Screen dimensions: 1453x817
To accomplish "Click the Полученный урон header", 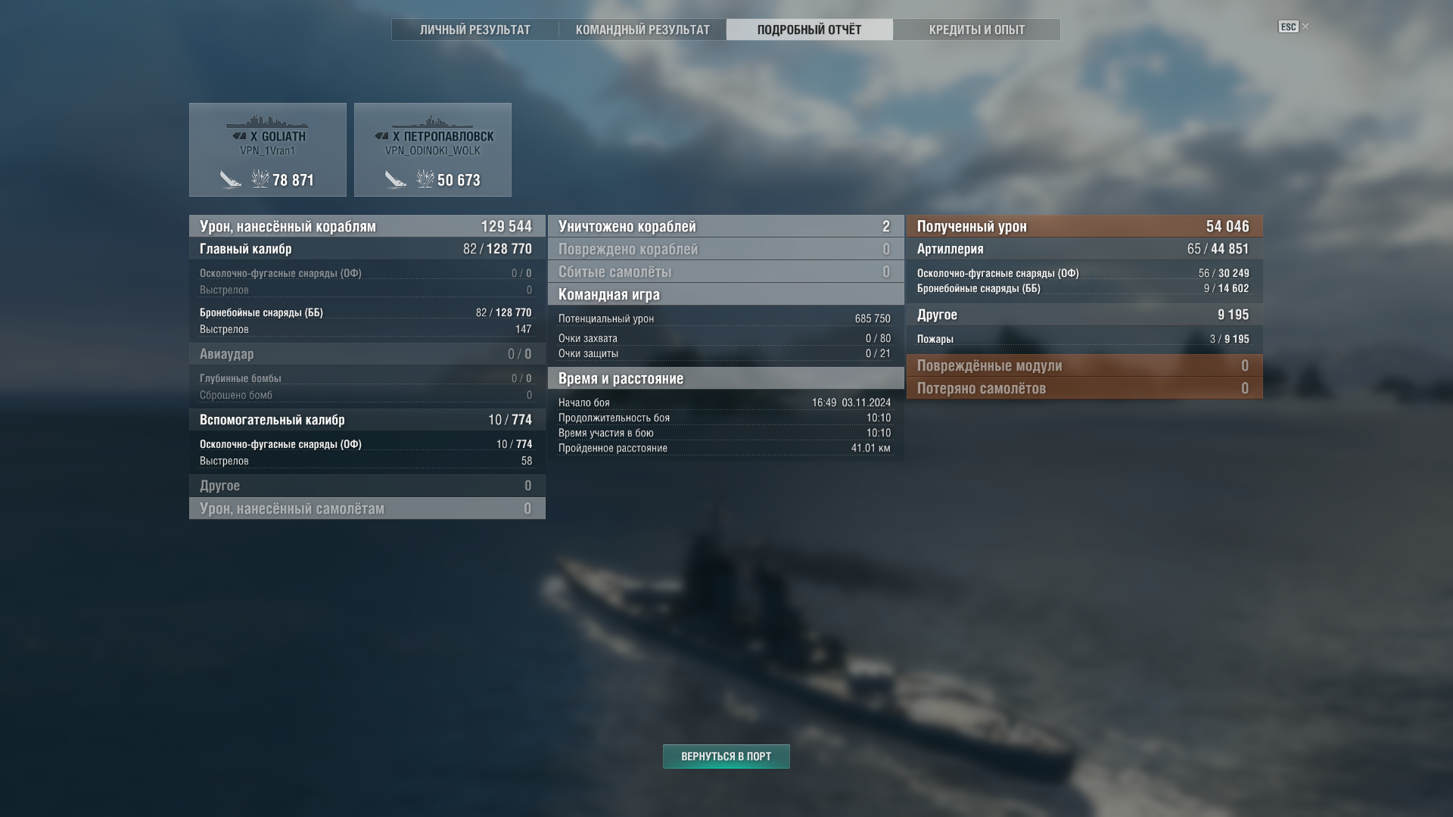I will 1084,226.
